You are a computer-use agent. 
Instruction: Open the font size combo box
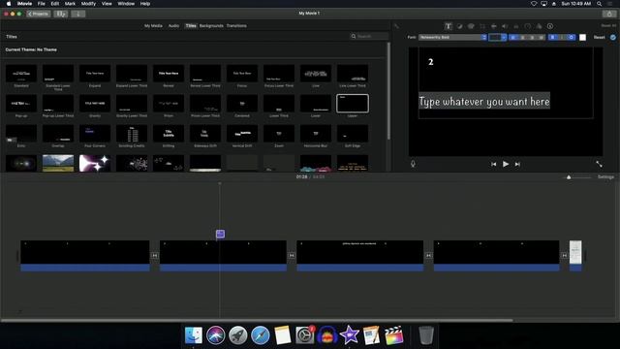pyautogui.click(x=497, y=37)
